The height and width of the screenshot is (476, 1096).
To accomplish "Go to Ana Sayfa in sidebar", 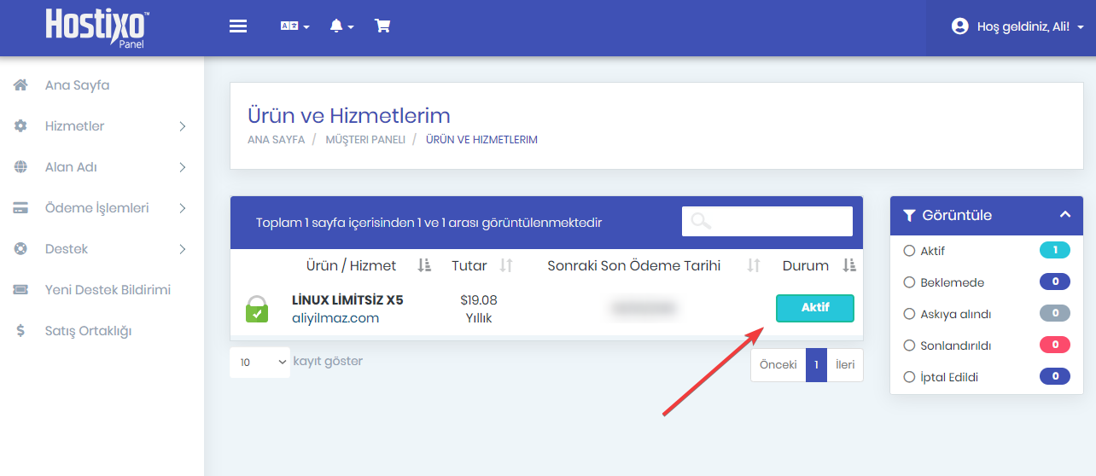I will coord(102,85).
